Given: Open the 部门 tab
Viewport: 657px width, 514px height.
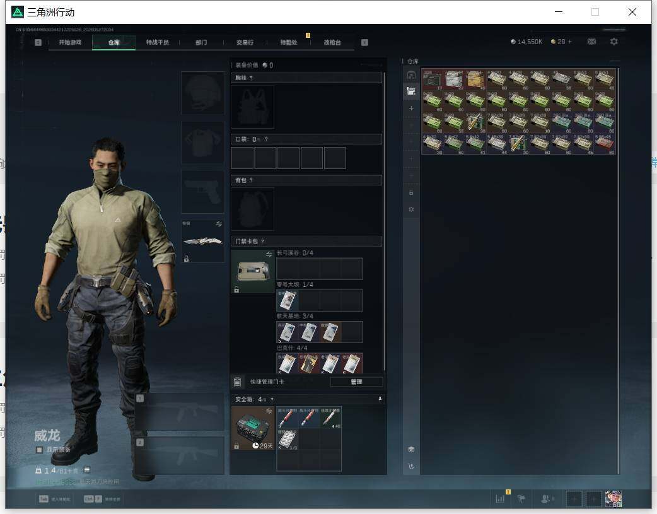Looking at the screenshot, I should click(x=201, y=42).
